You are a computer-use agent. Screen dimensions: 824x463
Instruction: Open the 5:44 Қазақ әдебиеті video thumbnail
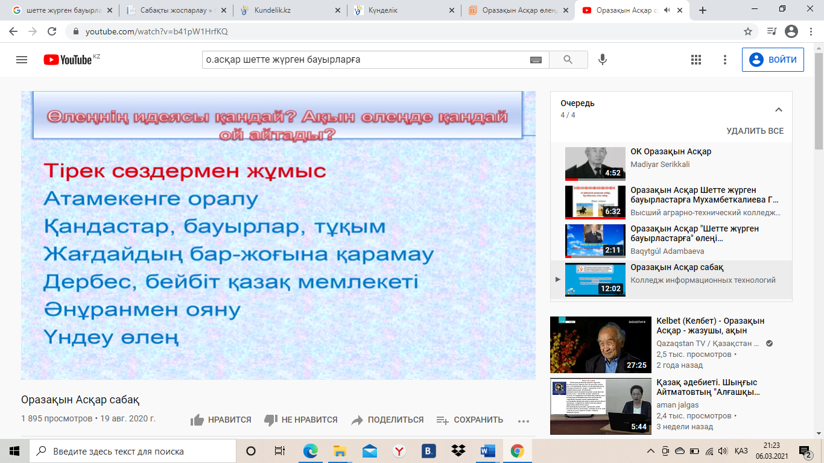click(601, 406)
